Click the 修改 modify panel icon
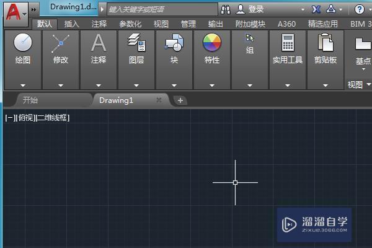This screenshot has width=372, height=248. (61, 43)
